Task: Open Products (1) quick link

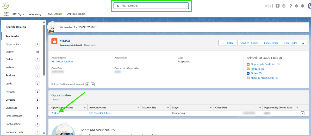Action: pos(257,69)
